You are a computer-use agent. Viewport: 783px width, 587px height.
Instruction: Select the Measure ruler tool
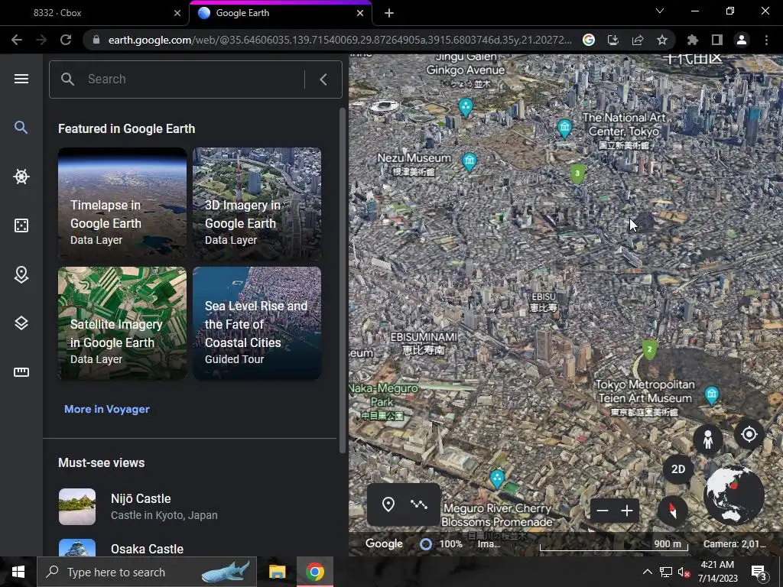(21, 372)
